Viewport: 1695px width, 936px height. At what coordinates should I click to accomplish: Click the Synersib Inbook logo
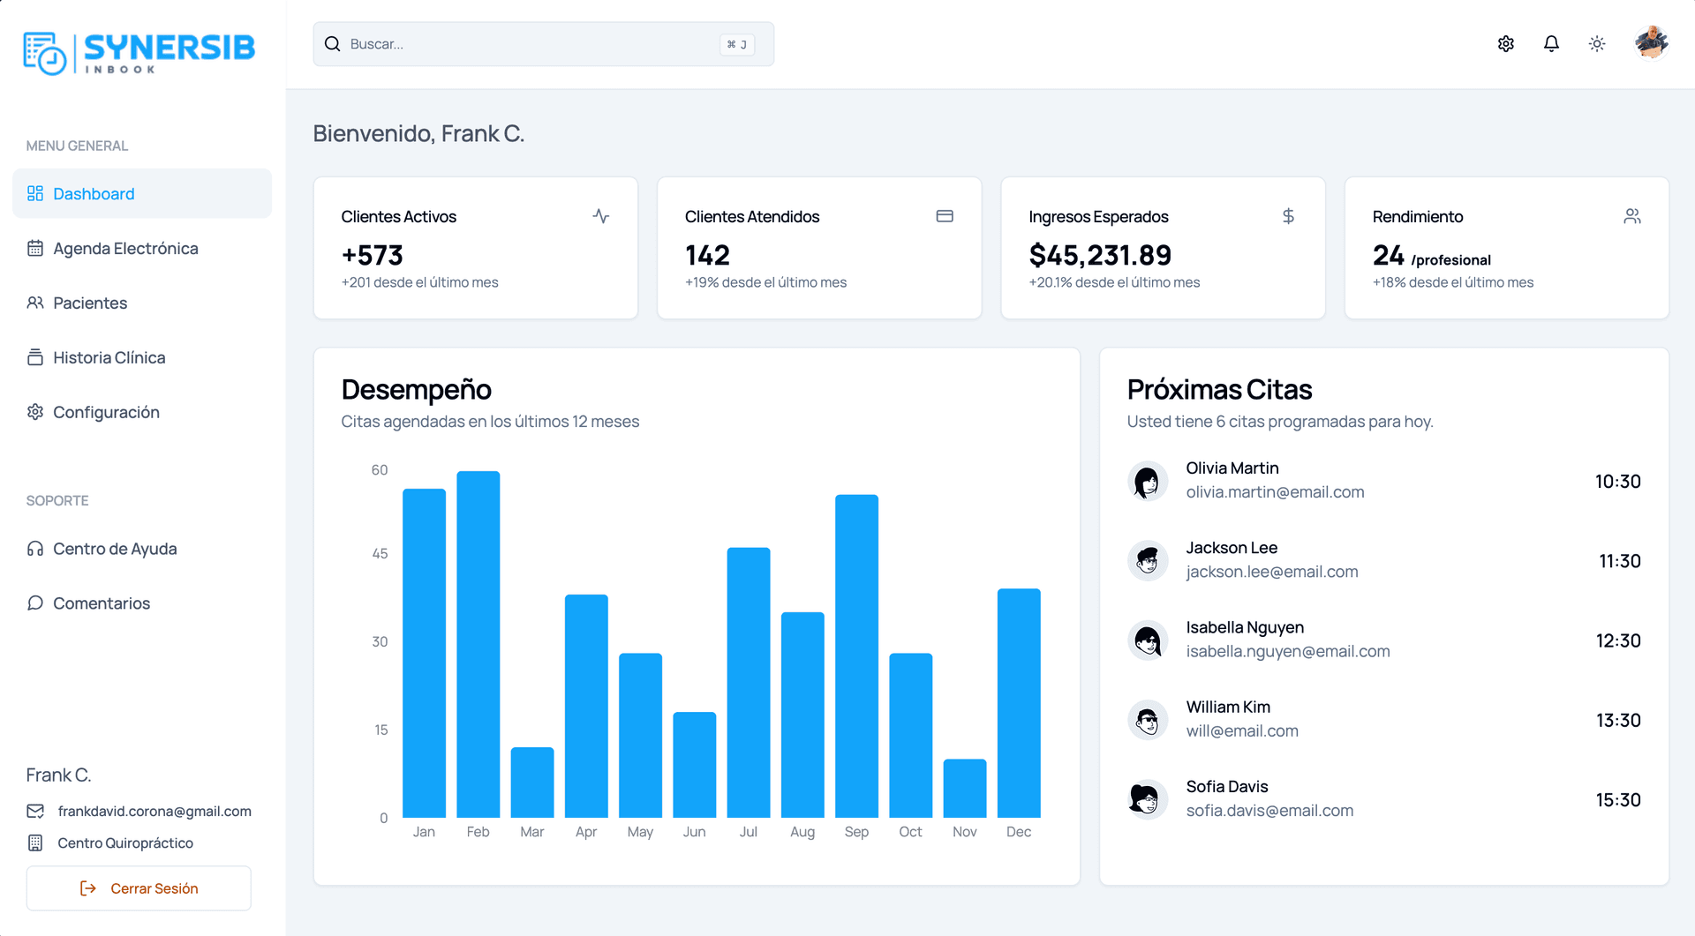tap(139, 53)
